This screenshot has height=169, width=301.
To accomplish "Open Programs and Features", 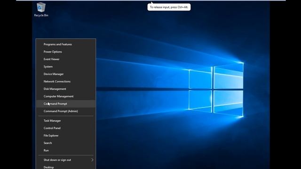I will click(x=66, y=44).
